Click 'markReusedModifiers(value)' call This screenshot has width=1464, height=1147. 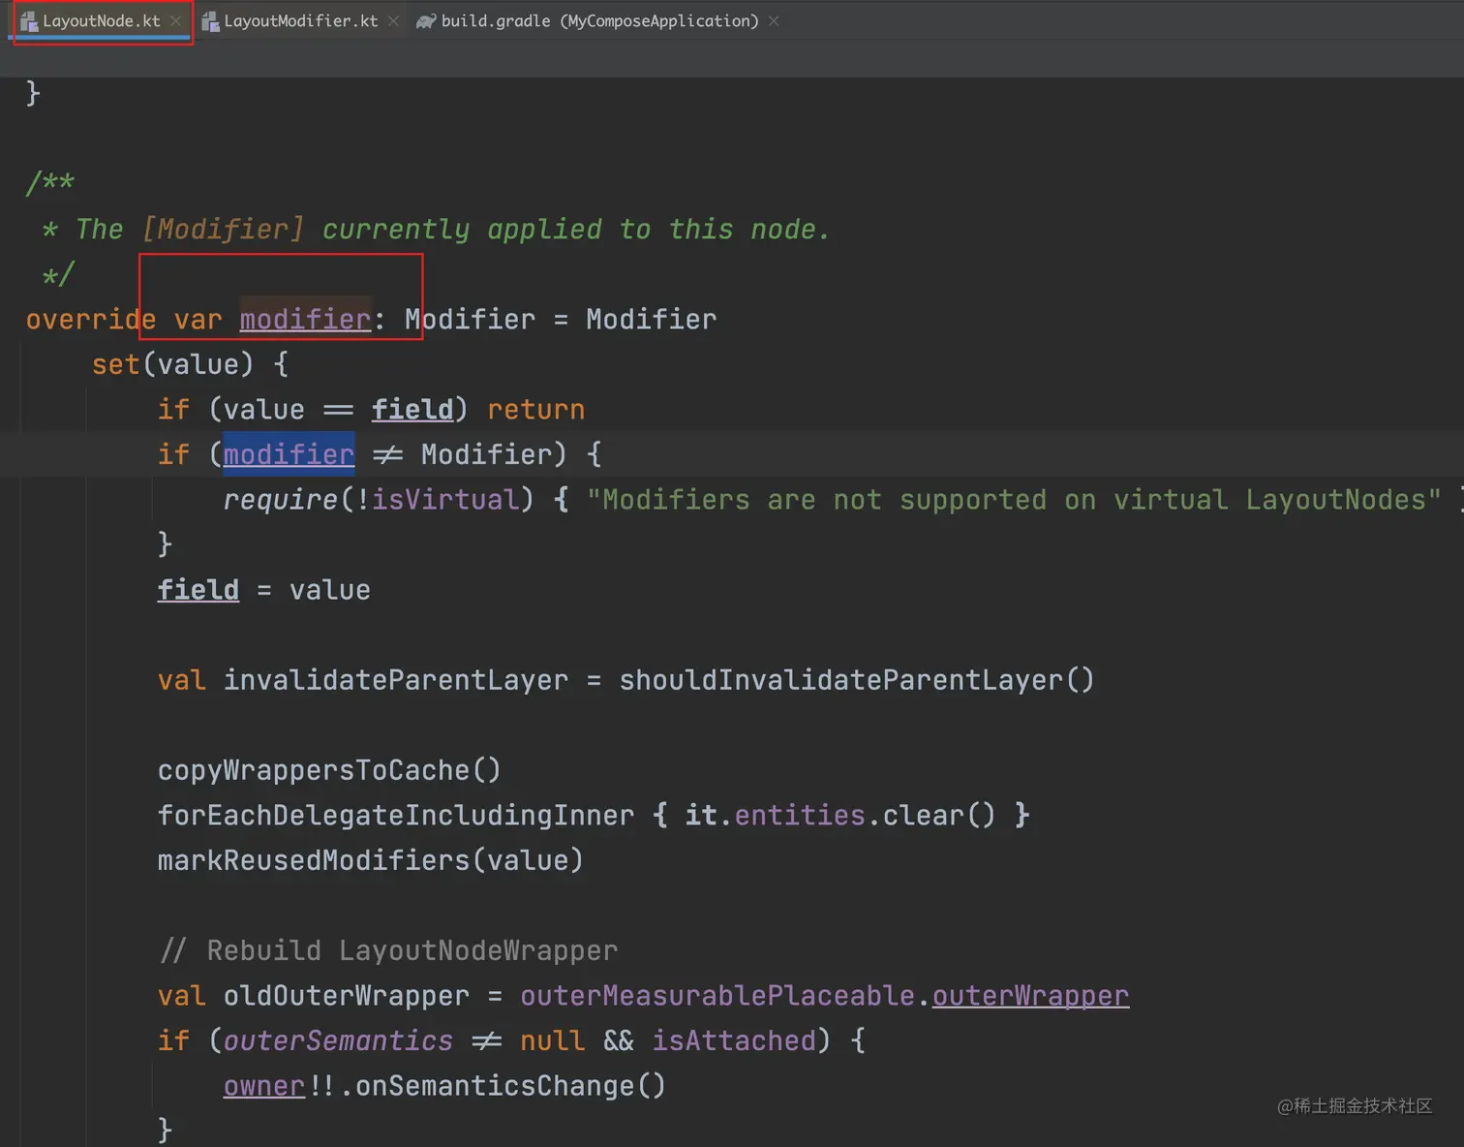pos(371,859)
